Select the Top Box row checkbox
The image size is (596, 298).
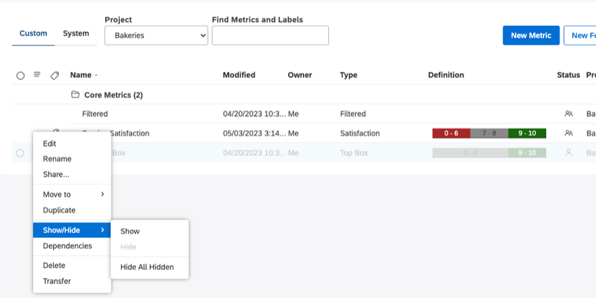tap(20, 153)
